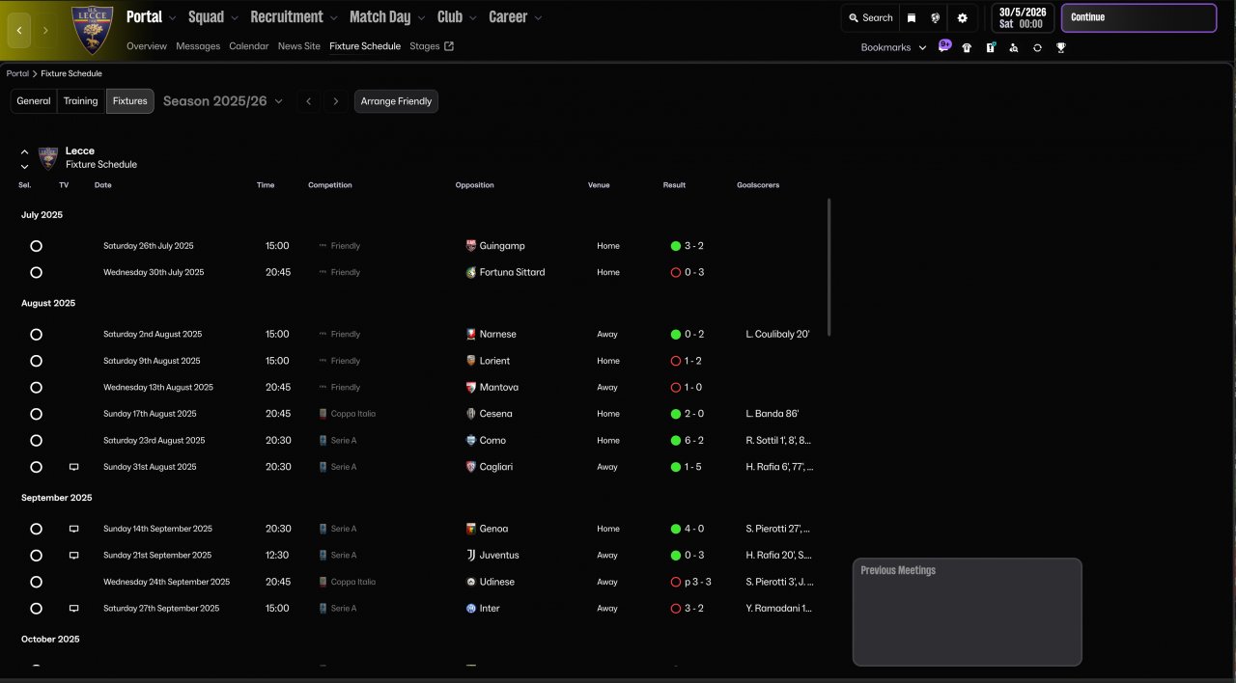Screen dimensions: 1236x683
Task: Click the bookmark flag icon near Search
Action: point(911,17)
